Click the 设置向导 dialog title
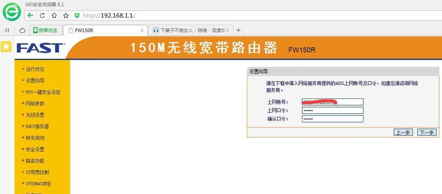Image resolution: width=442 pixels, height=194 pixels. pos(258,72)
